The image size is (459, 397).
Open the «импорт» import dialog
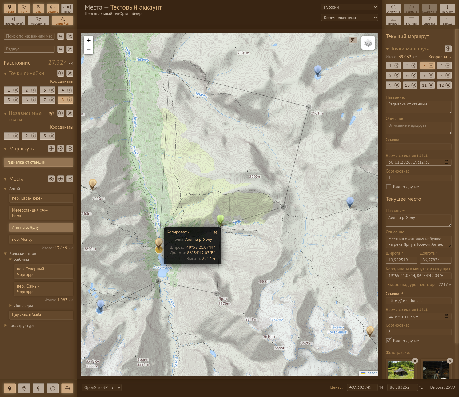tap(393, 21)
